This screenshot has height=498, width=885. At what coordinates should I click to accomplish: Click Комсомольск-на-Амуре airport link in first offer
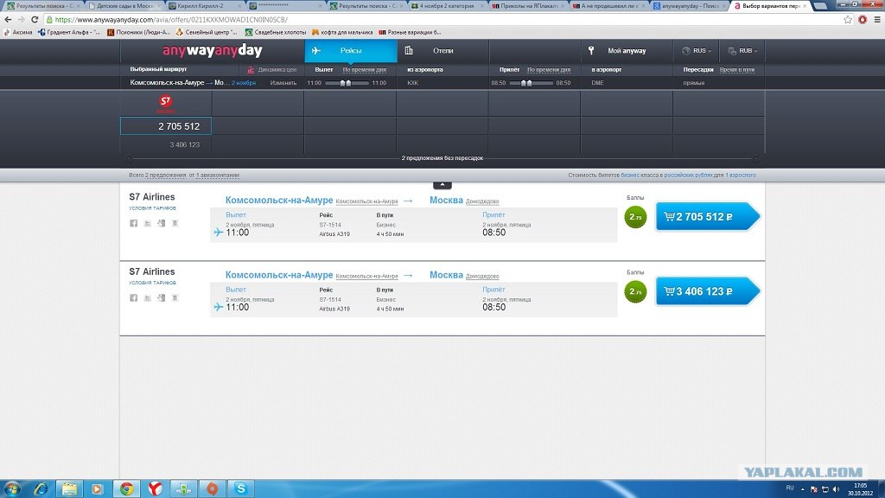(x=366, y=201)
